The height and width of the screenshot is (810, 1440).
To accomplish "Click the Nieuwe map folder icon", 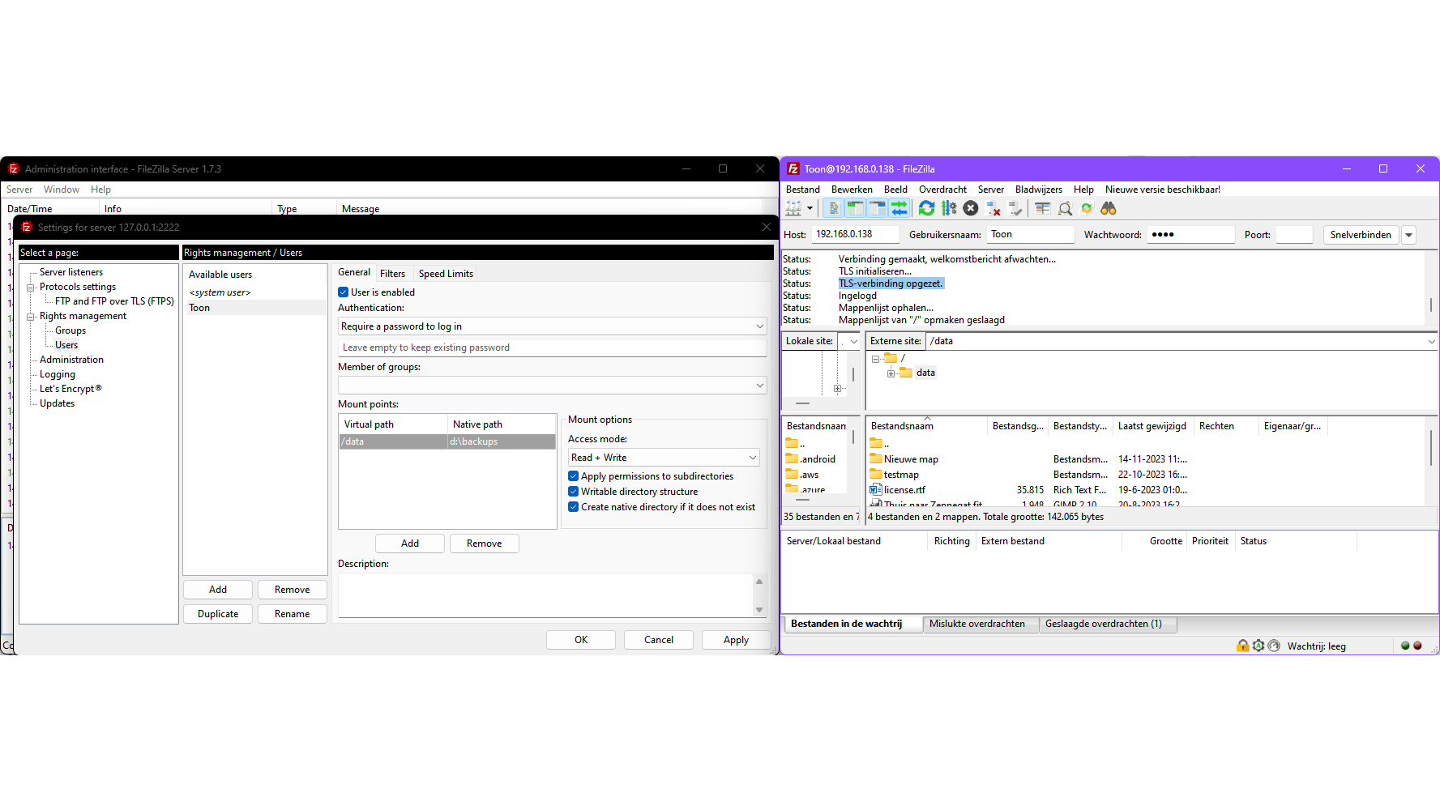I will click(x=875, y=458).
